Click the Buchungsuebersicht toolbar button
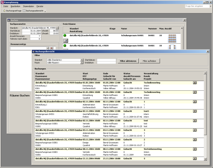This screenshot has width=213, height=168. pyautogui.click(x=33, y=11)
